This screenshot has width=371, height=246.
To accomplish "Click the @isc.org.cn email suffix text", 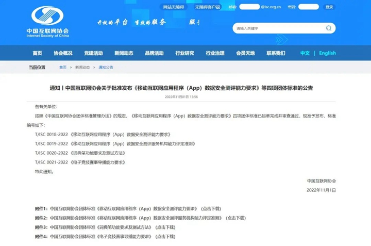I will coord(271,7).
